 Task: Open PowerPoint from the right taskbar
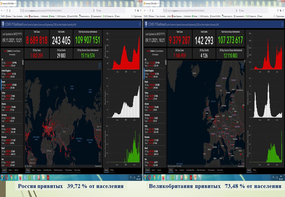pyautogui.click(x=195, y=178)
